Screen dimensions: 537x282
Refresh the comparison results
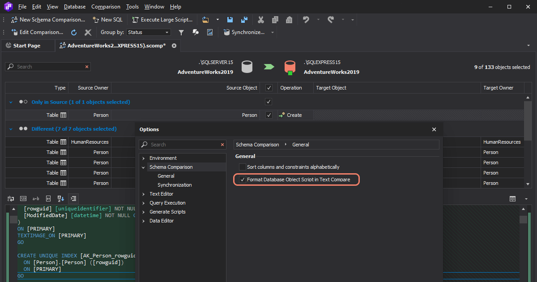(x=73, y=32)
